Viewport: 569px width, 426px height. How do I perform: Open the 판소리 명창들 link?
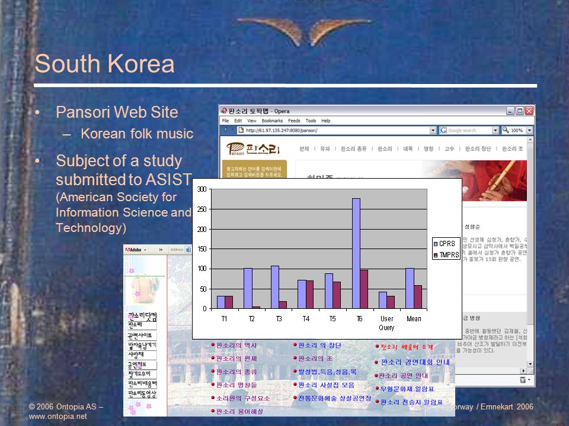[x=236, y=385]
